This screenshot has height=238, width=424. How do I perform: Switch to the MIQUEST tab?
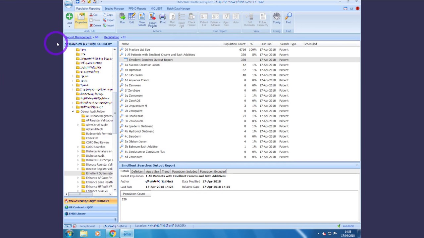point(156,9)
